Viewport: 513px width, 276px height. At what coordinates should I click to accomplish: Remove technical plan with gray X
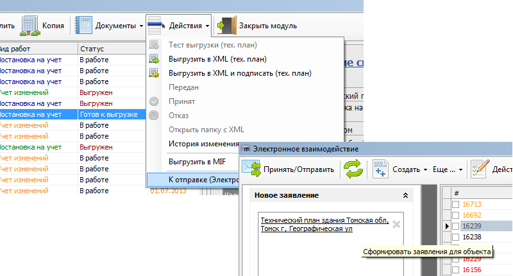[x=396, y=225]
